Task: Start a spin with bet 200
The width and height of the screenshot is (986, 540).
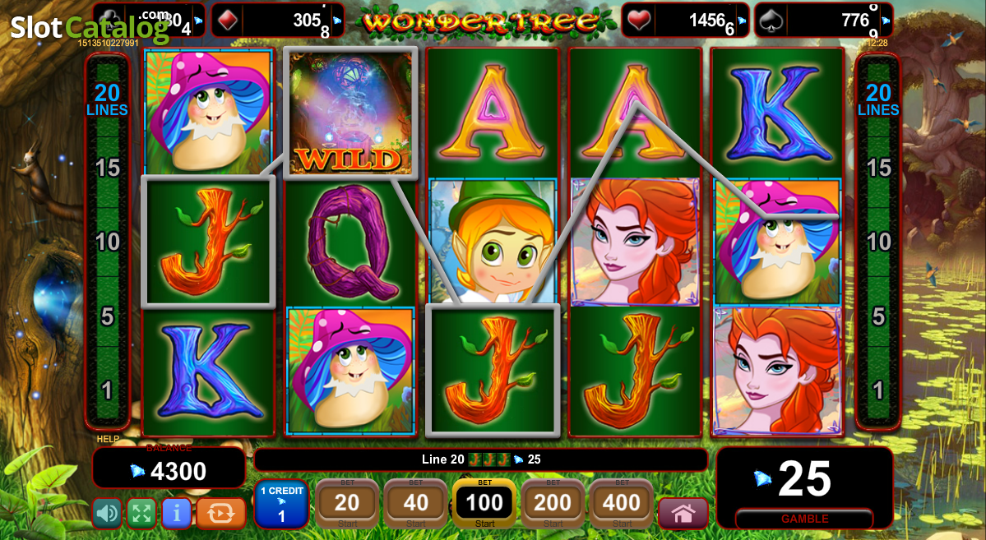Action: pyautogui.click(x=553, y=504)
